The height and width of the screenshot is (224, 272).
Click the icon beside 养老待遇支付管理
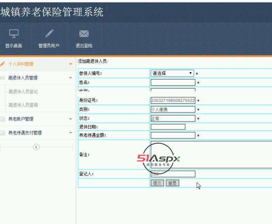tap(2, 133)
